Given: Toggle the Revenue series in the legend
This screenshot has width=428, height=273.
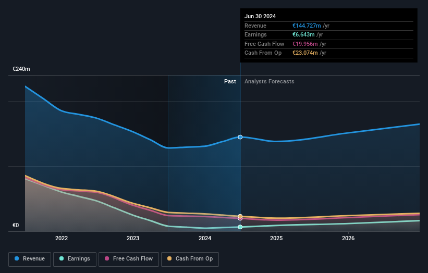Looking at the screenshot, I should (33, 259).
